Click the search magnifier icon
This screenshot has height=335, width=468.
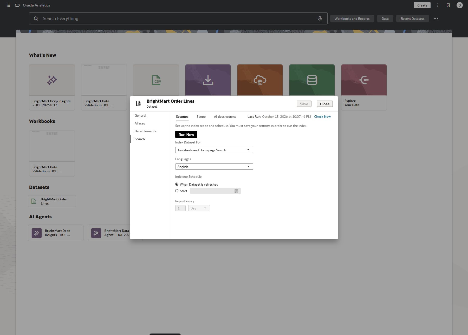click(x=36, y=18)
